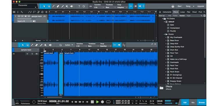Click the Q quantize icon in top toolbar

pos(83,6)
